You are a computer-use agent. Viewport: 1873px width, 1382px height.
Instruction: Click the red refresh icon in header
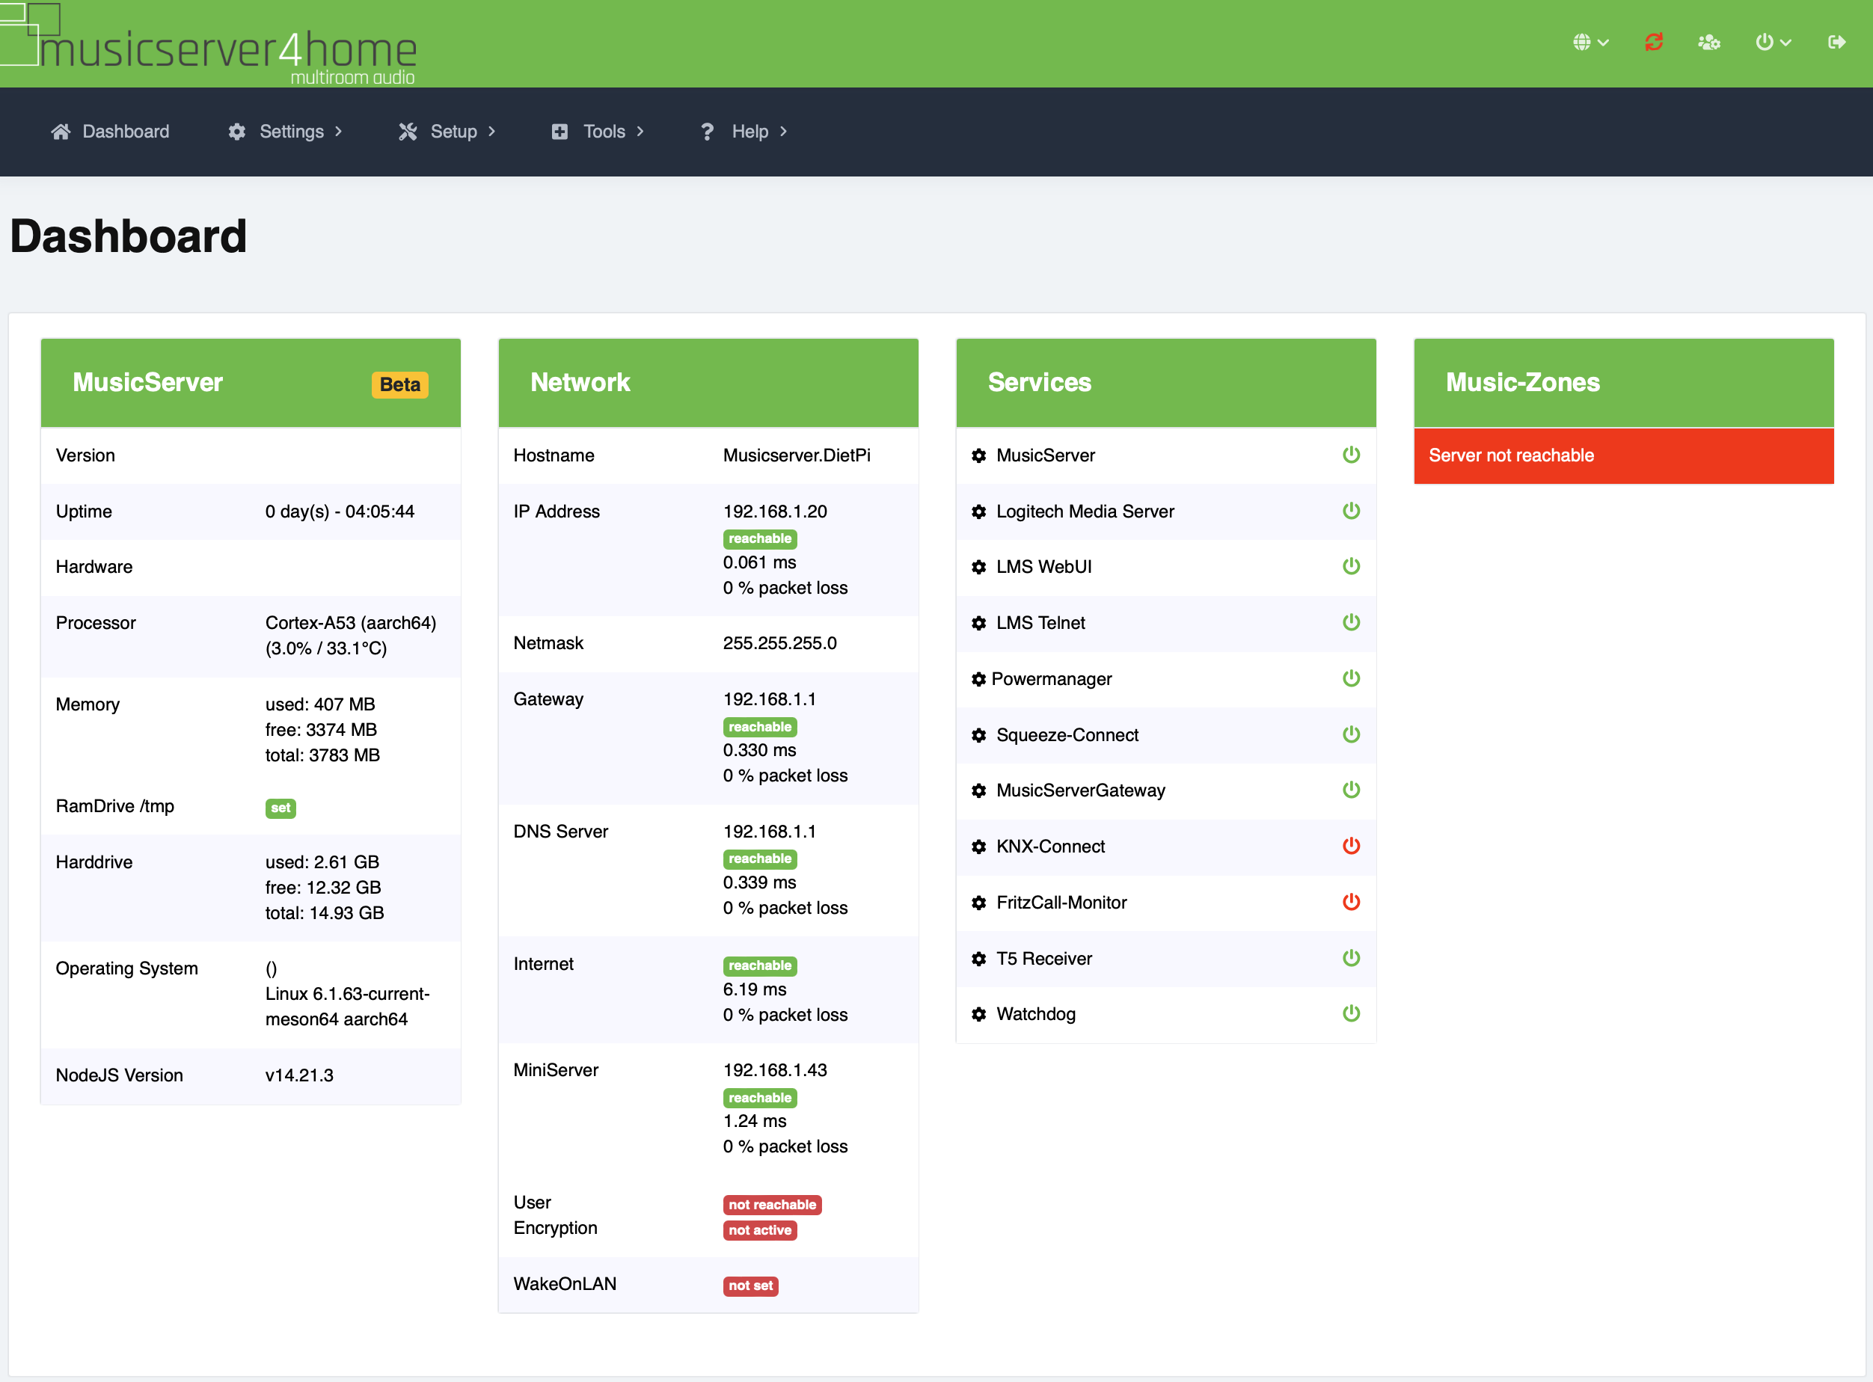point(1653,42)
